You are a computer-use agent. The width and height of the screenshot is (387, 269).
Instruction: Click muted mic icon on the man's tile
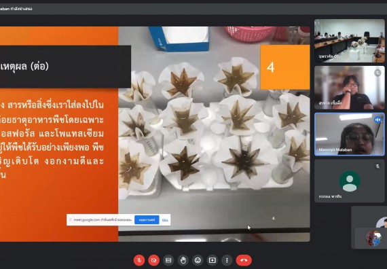point(377,73)
